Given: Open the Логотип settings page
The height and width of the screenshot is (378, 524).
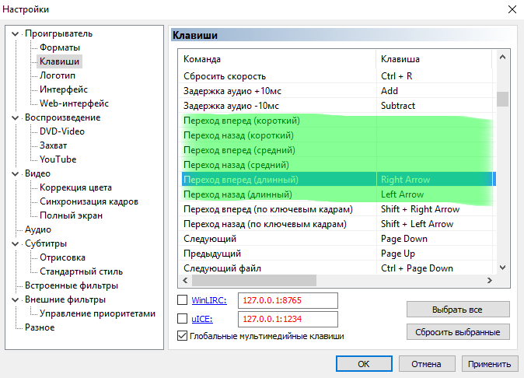Looking at the screenshot, I should (x=58, y=75).
